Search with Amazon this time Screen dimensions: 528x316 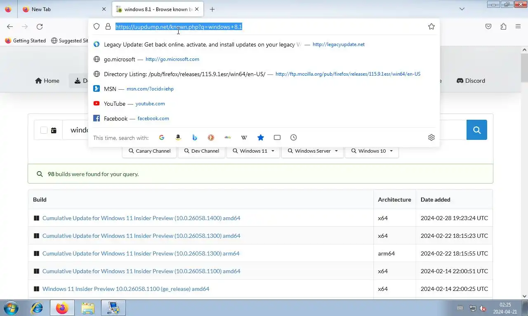tap(178, 137)
